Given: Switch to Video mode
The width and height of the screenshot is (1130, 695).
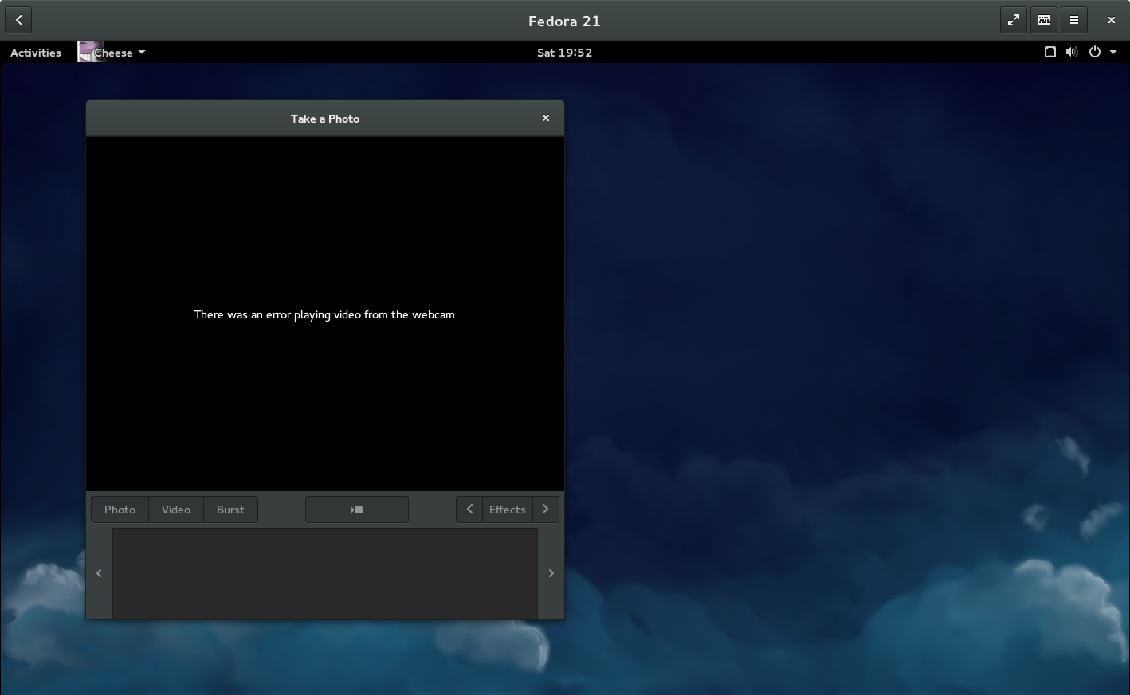Looking at the screenshot, I should point(176,510).
